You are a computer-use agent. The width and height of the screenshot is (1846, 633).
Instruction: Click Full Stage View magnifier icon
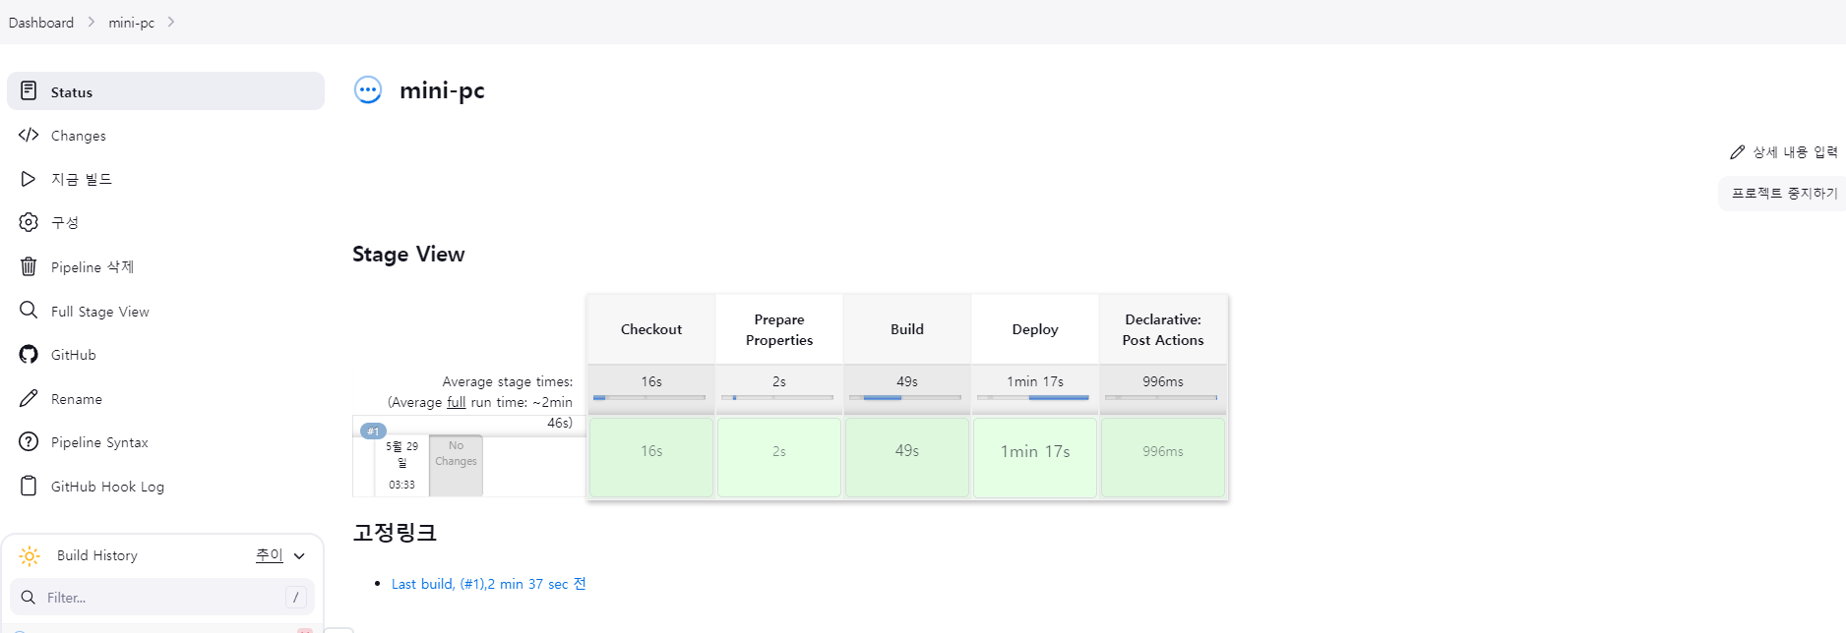(x=29, y=311)
